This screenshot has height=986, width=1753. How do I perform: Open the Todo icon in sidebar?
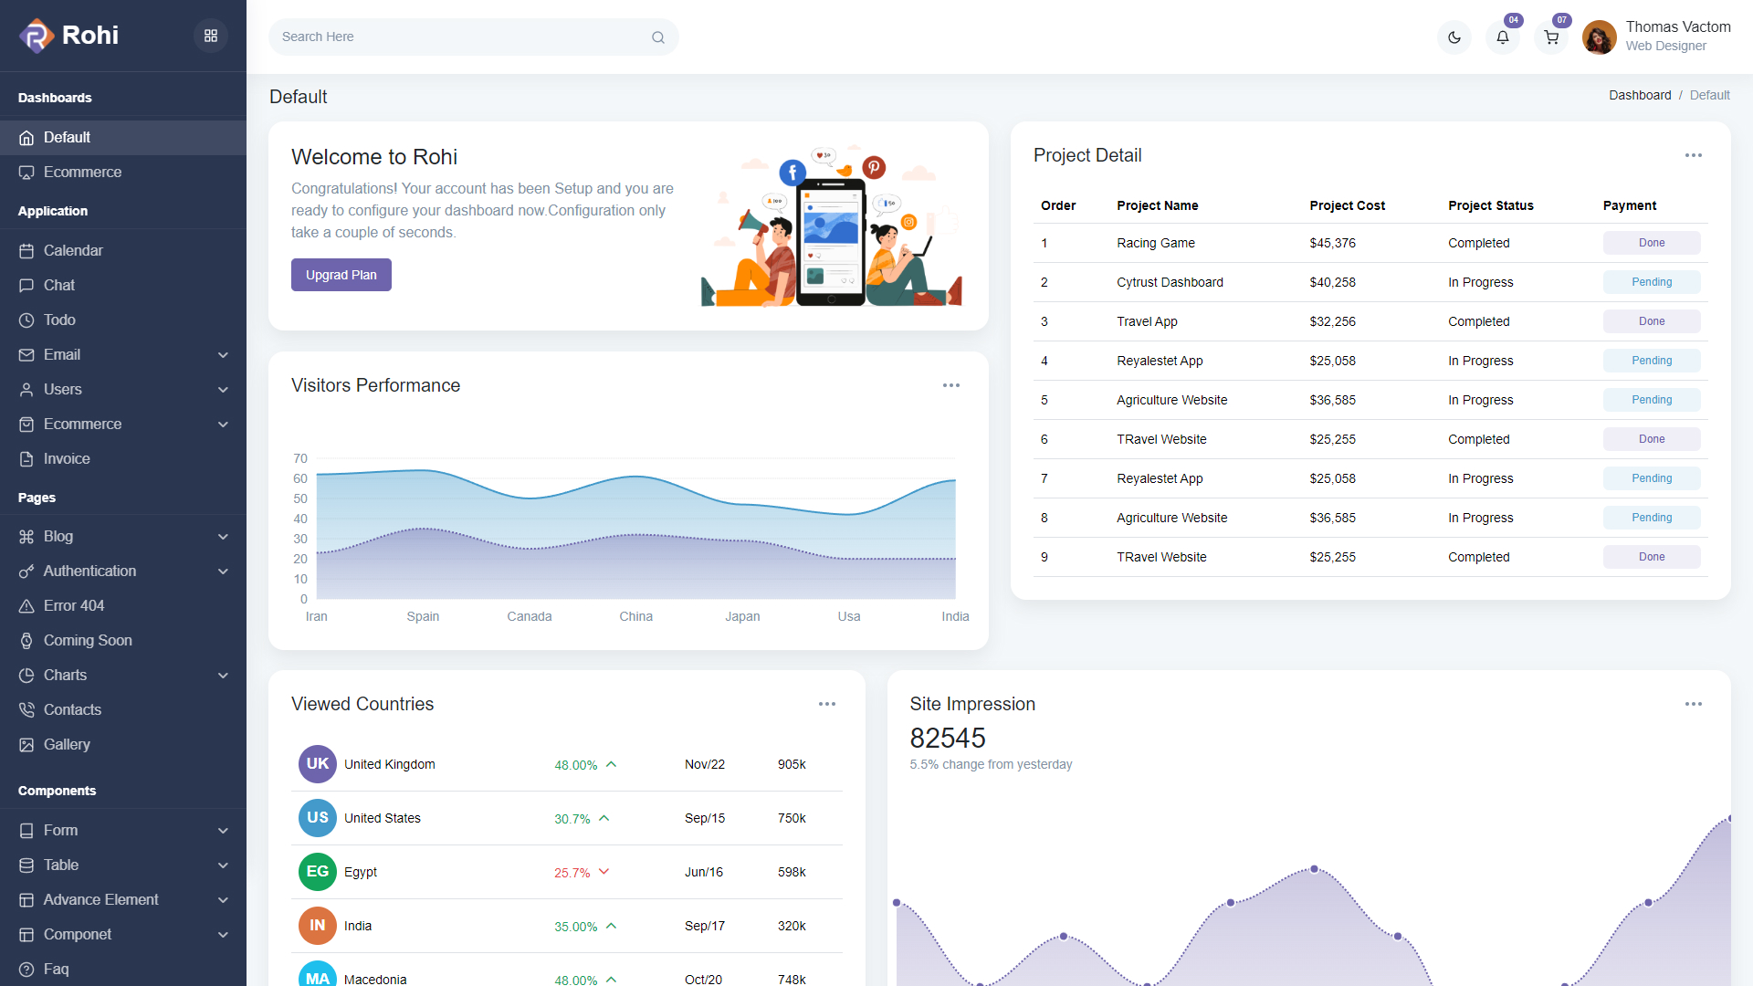coord(27,320)
